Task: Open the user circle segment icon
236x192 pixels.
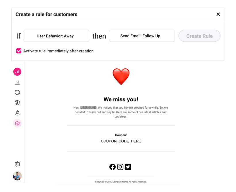Action: click(17, 103)
